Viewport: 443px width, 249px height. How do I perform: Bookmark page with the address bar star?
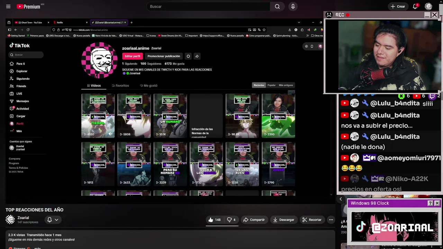coord(264,30)
